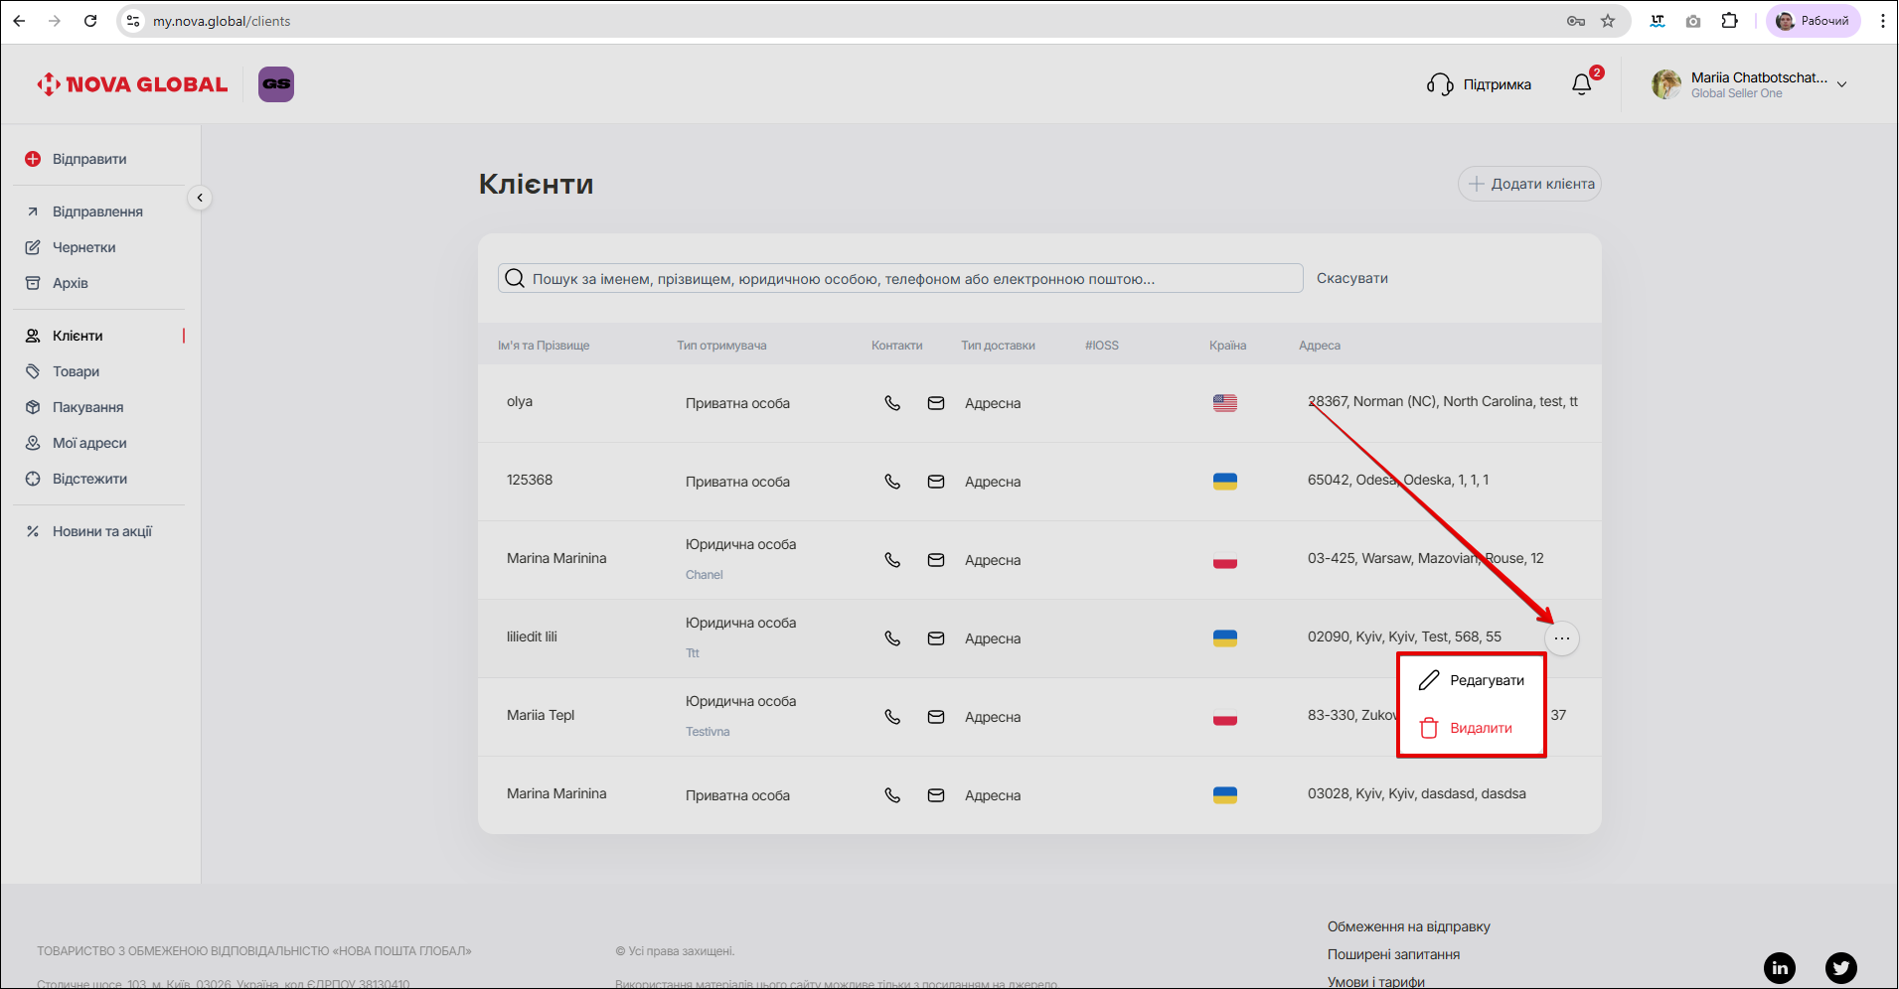This screenshot has height=989, width=1899.
Task: Click the email icon in 125368 row
Action: click(x=936, y=482)
